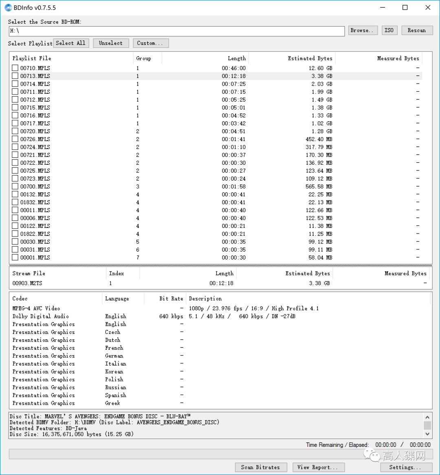
Task: Open View Report
Action: 318,467
